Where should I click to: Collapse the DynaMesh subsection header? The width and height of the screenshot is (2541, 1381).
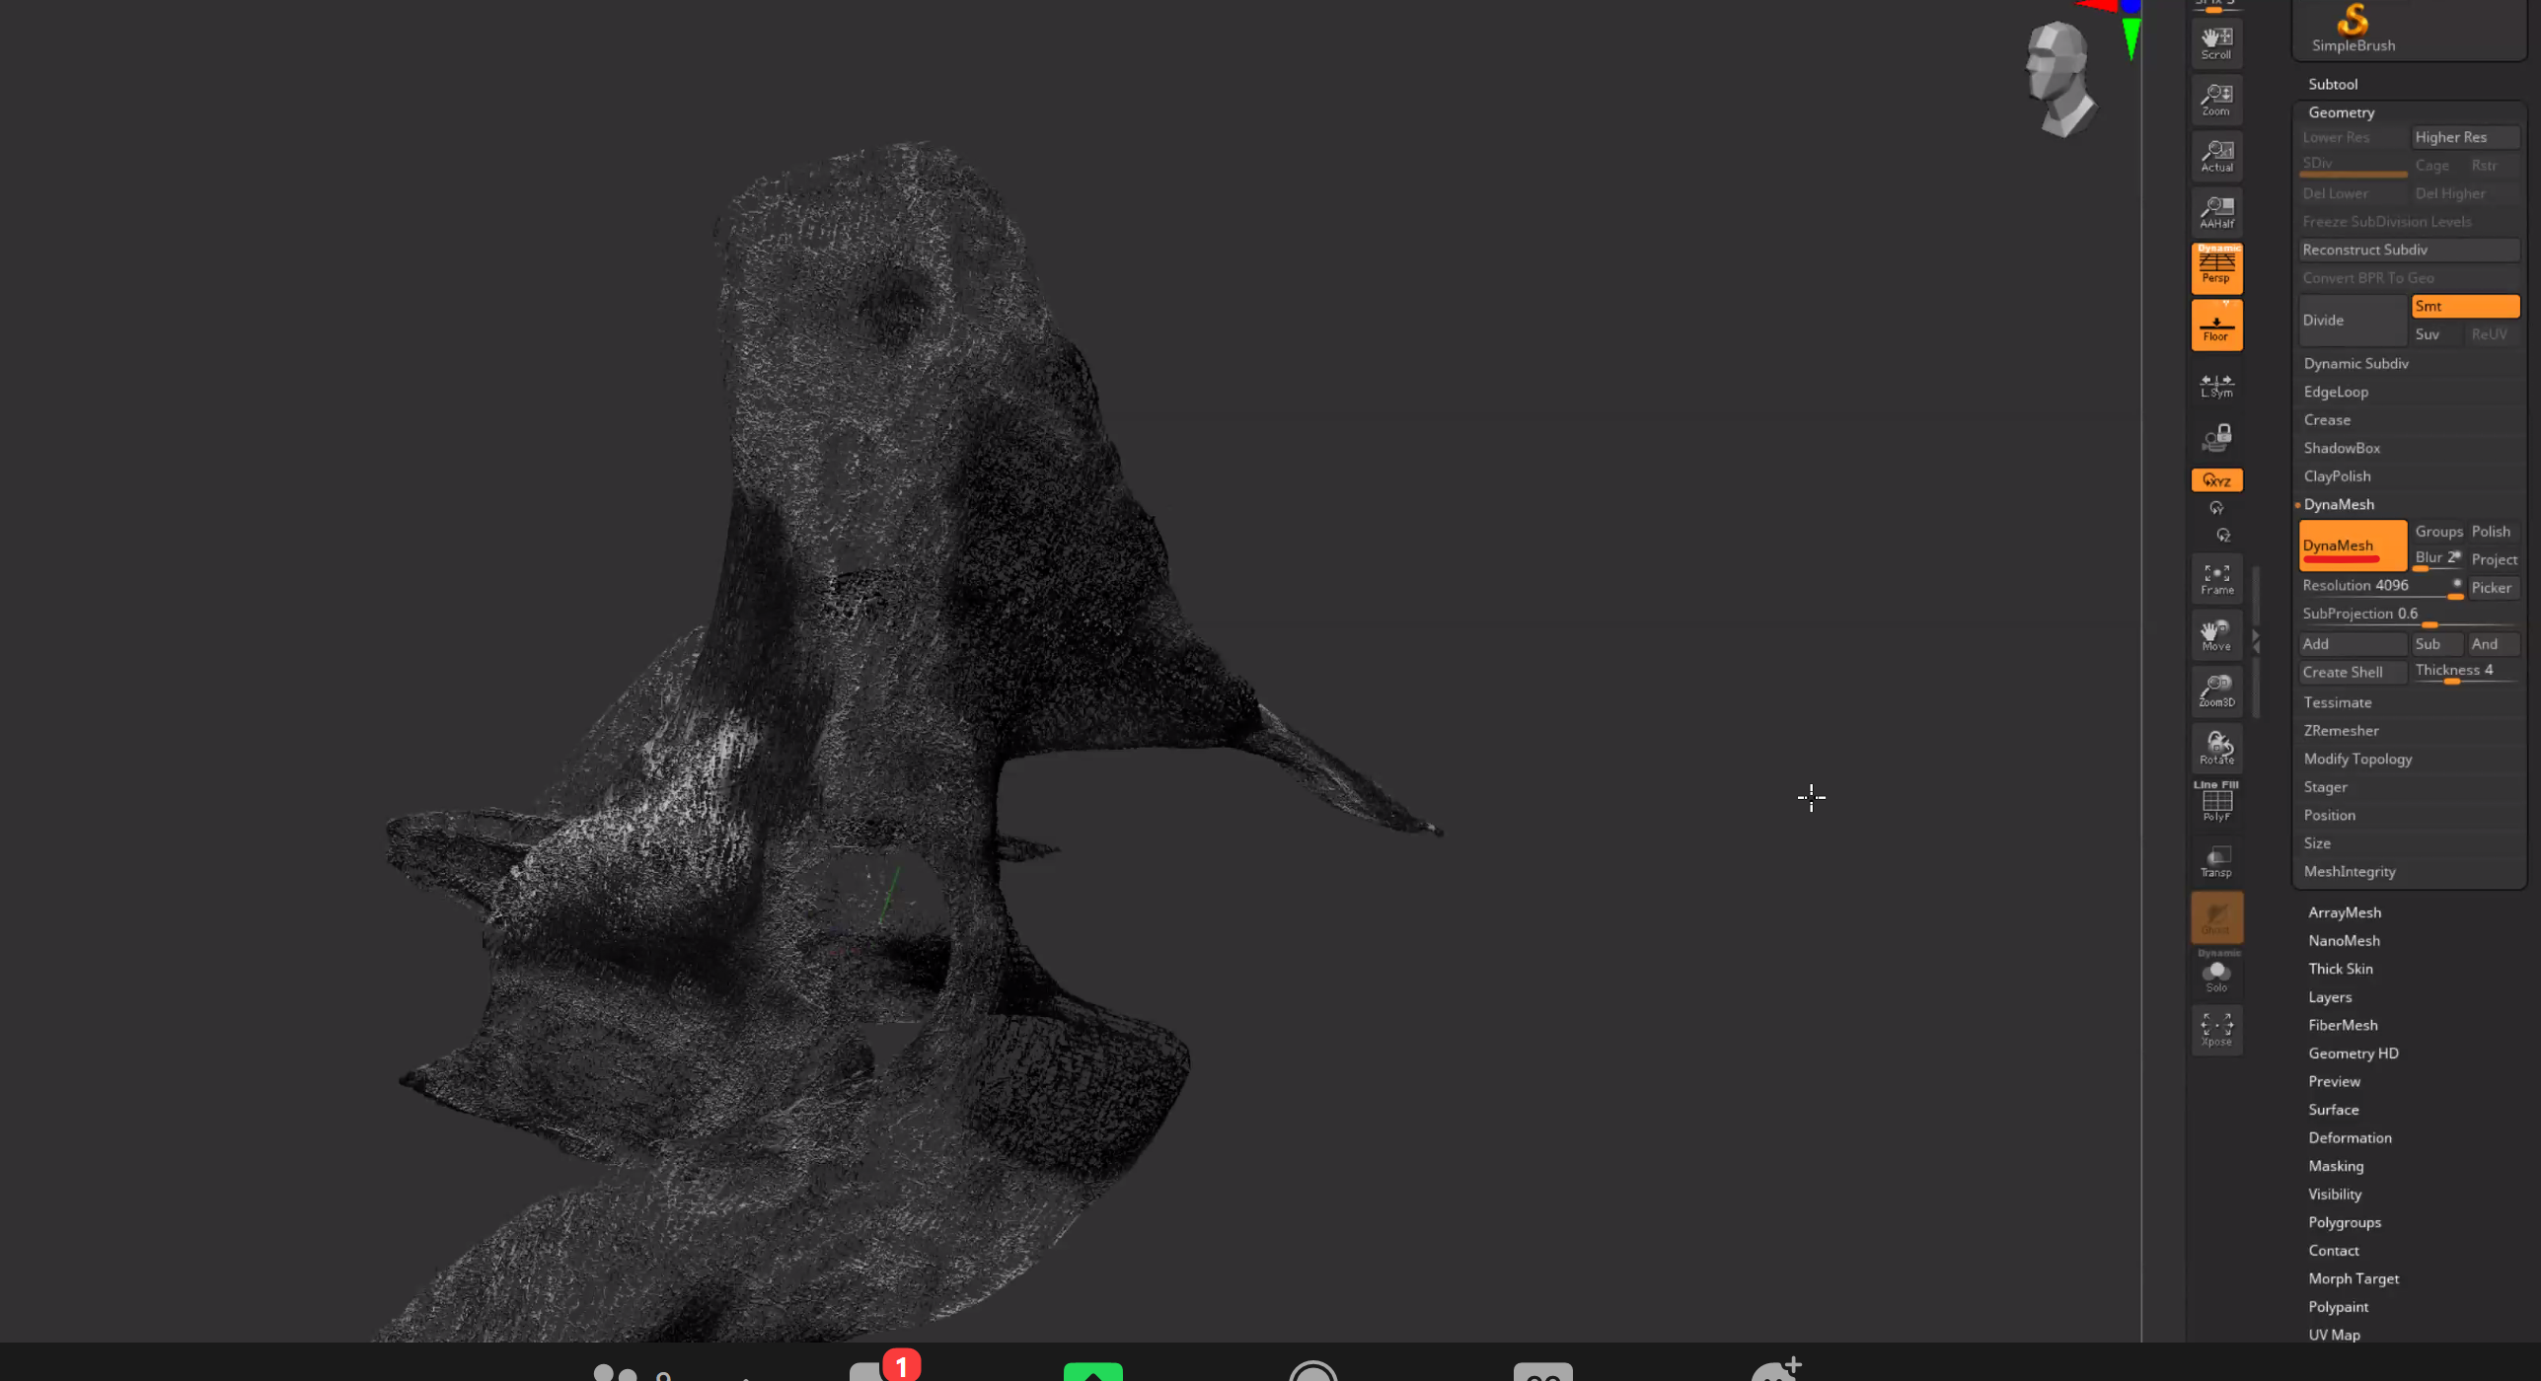pos(2339,504)
